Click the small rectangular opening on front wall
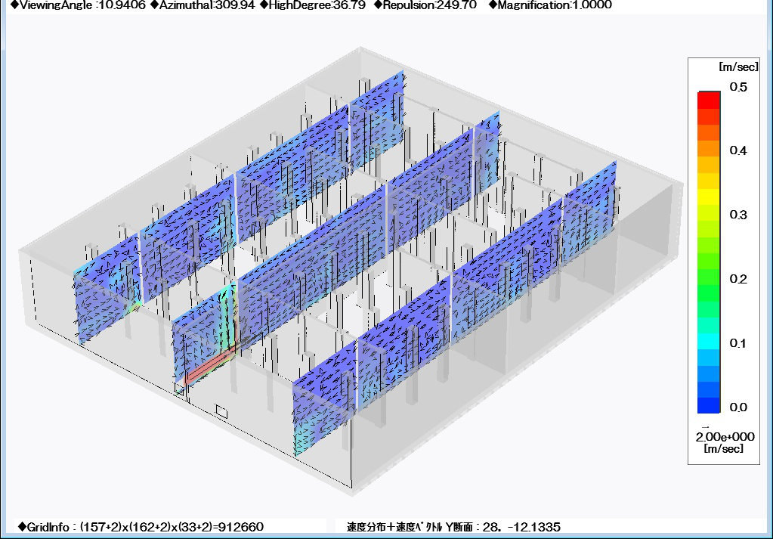The image size is (773, 539). (x=221, y=410)
